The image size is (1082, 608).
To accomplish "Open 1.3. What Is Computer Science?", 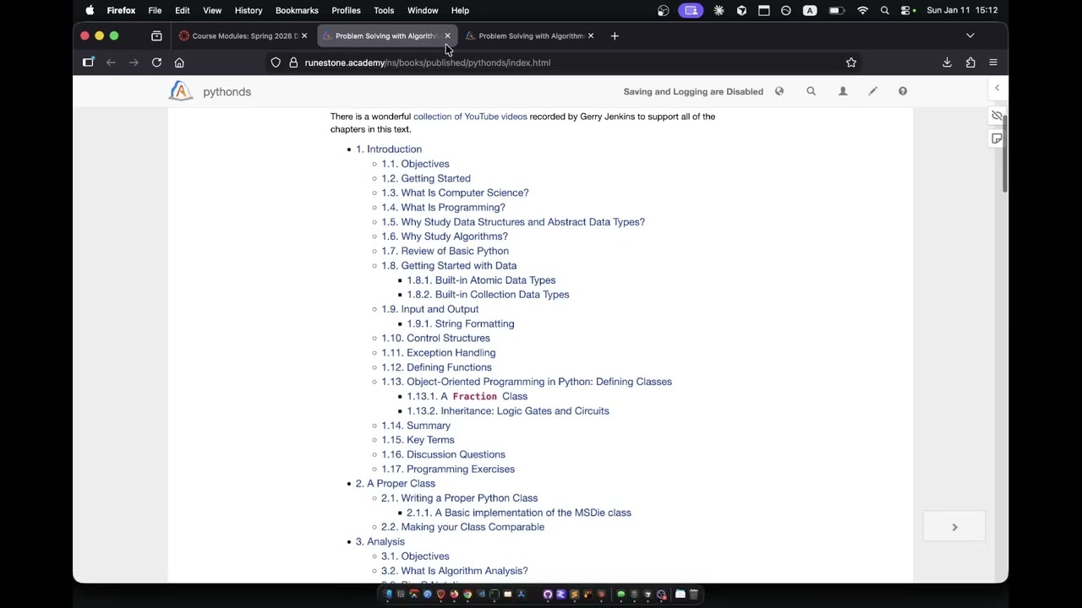I will coord(455,193).
